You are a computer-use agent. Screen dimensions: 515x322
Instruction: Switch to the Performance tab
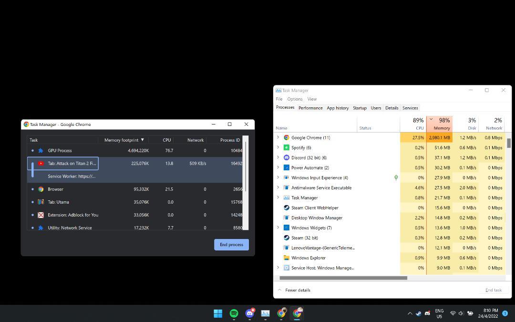(x=310, y=108)
